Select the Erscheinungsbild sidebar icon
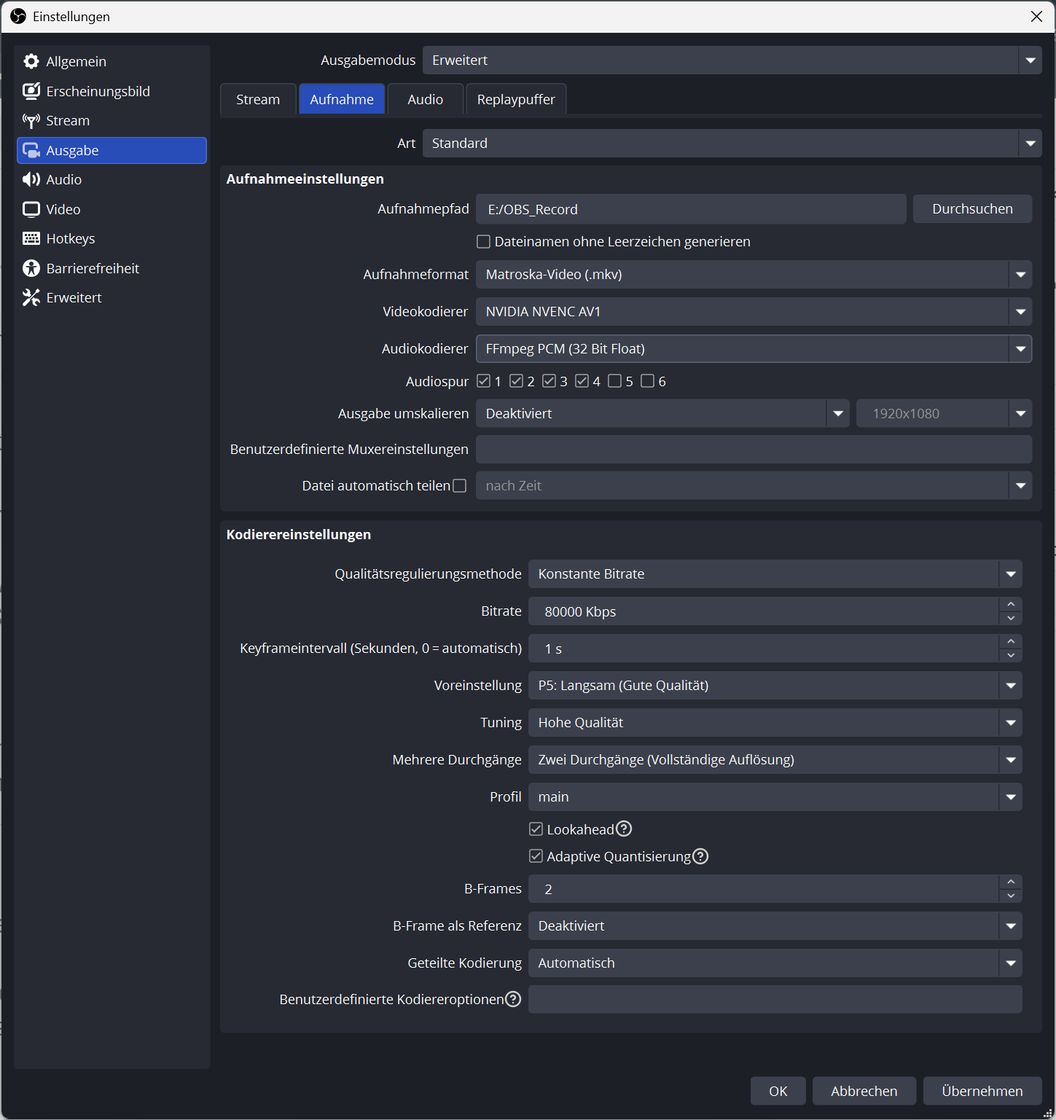 click(31, 91)
